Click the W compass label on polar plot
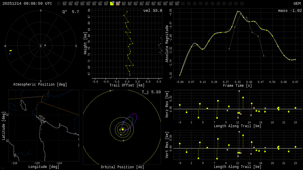The image size is (303, 170). pos(5,46)
